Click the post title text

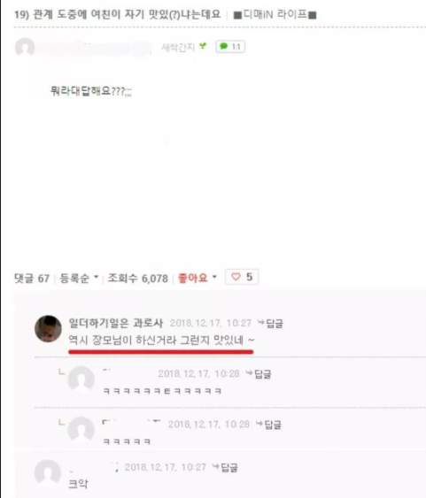point(117,14)
